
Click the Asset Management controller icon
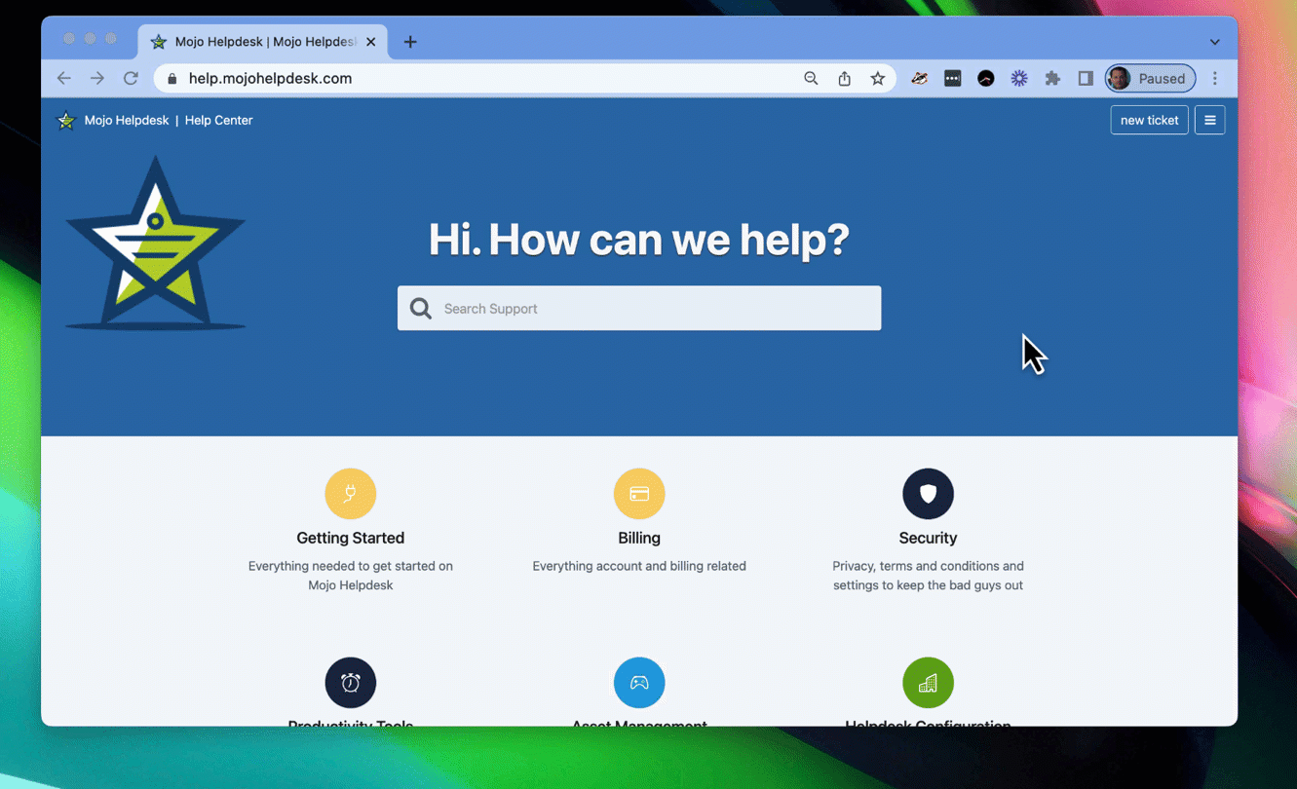pos(639,683)
